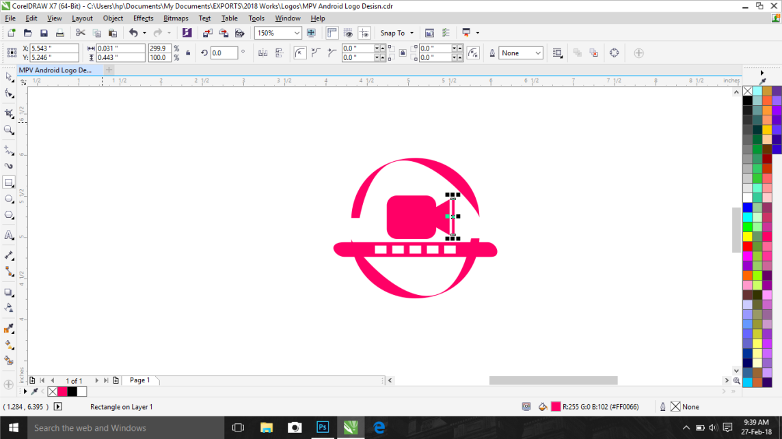Click the Publish to PDF icon
782x439 pixels.
click(x=240, y=33)
